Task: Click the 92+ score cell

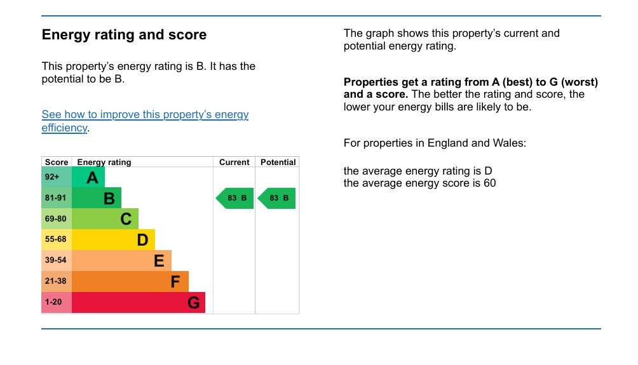Action: pos(57,178)
